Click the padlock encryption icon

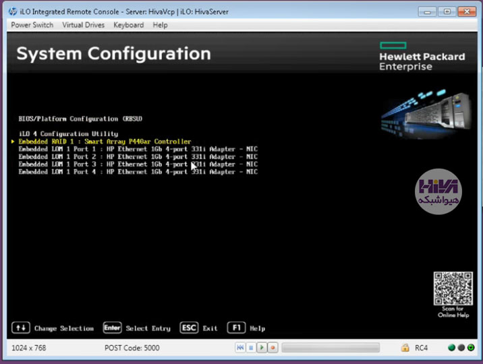point(405,348)
